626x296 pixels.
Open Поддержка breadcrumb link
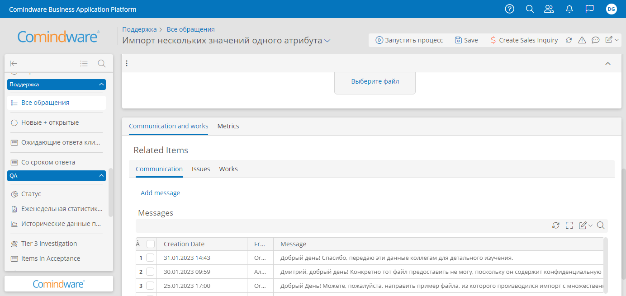click(x=139, y=29)
